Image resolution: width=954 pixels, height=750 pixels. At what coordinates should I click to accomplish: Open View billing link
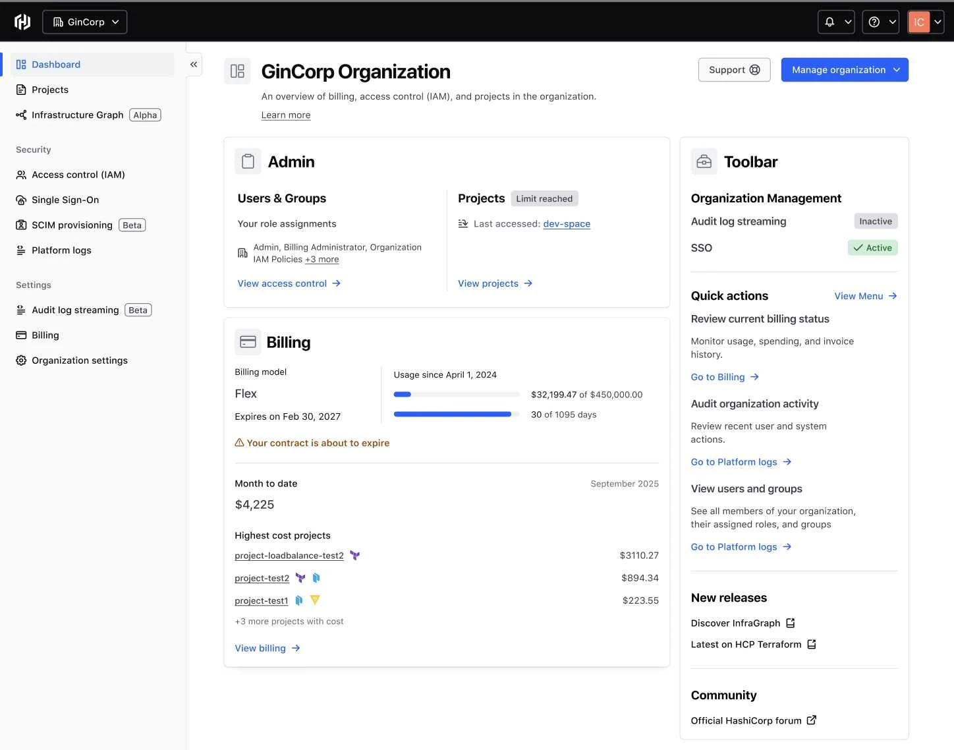tap(267, 649)
